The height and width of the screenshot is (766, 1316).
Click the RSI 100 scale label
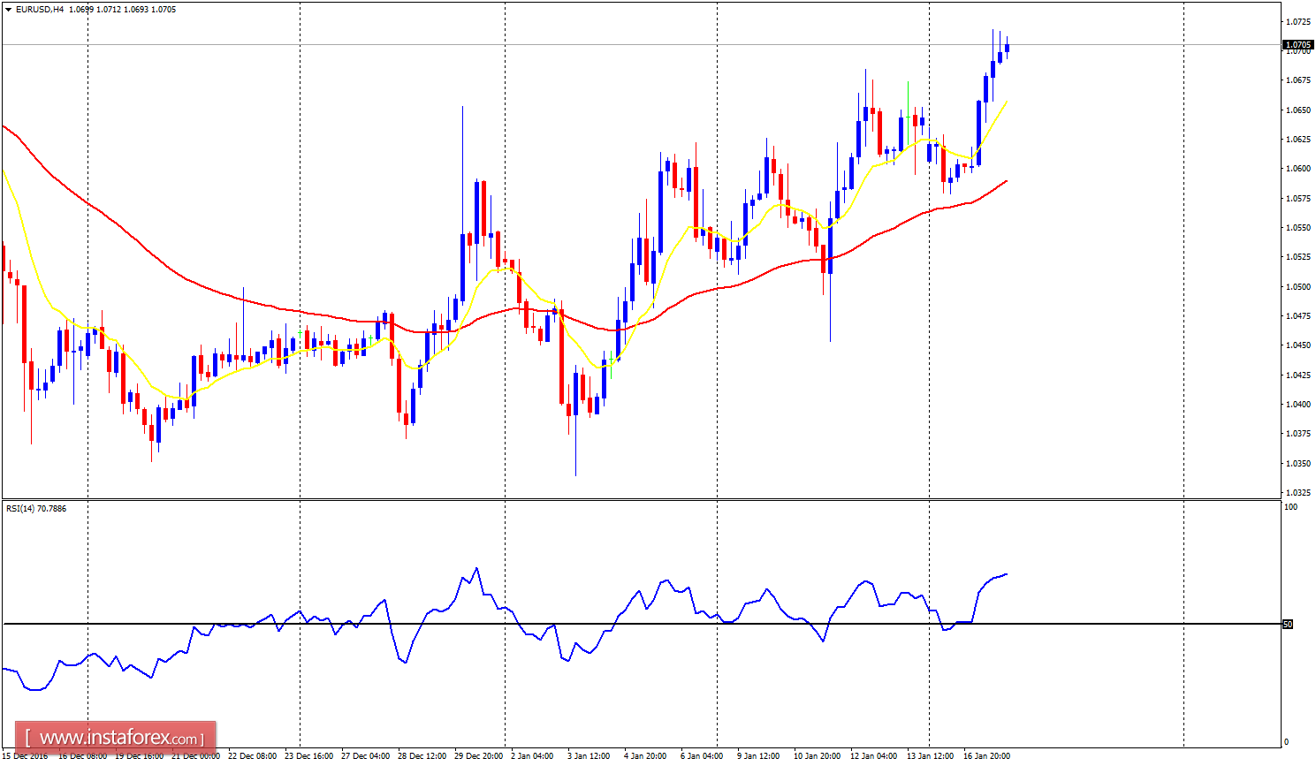point(1291,507)
